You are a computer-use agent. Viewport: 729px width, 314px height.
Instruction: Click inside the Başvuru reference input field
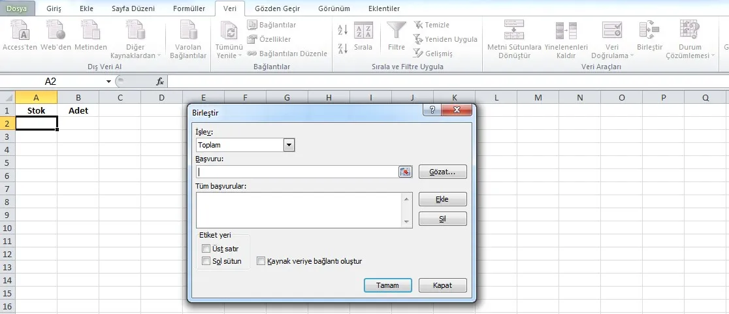click(297, 172)
